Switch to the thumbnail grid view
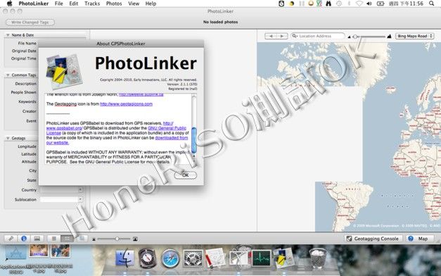 tap(67, 239)
